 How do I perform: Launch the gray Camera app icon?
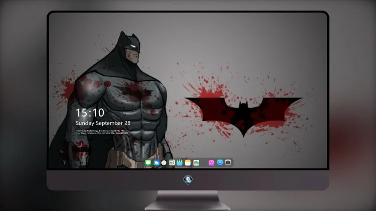[x=228, y=162]
